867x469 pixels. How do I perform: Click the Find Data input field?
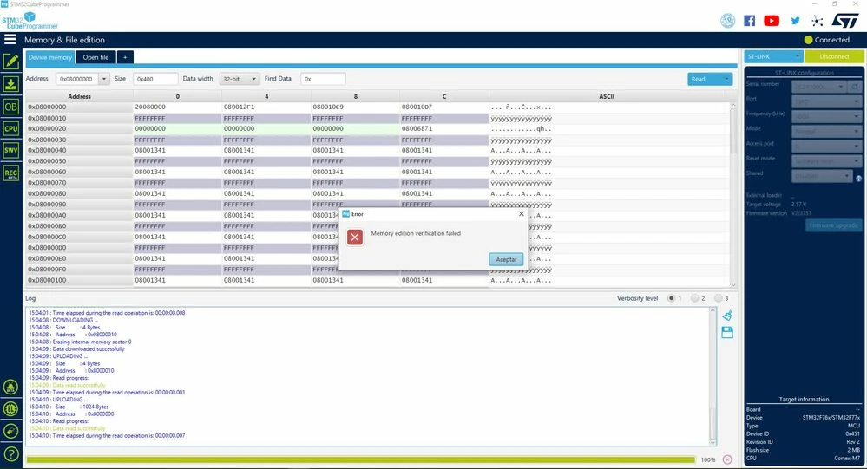tap(323, 79)
